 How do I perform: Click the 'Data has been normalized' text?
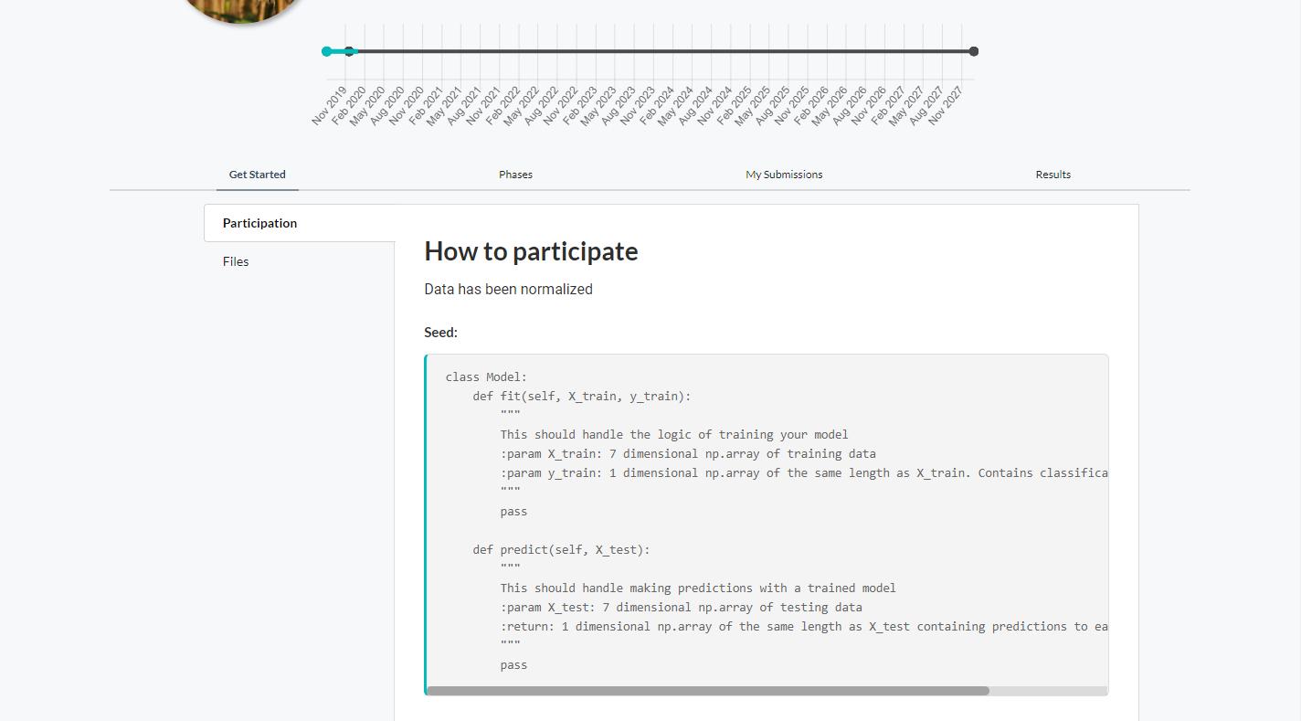tap(508, 290)
